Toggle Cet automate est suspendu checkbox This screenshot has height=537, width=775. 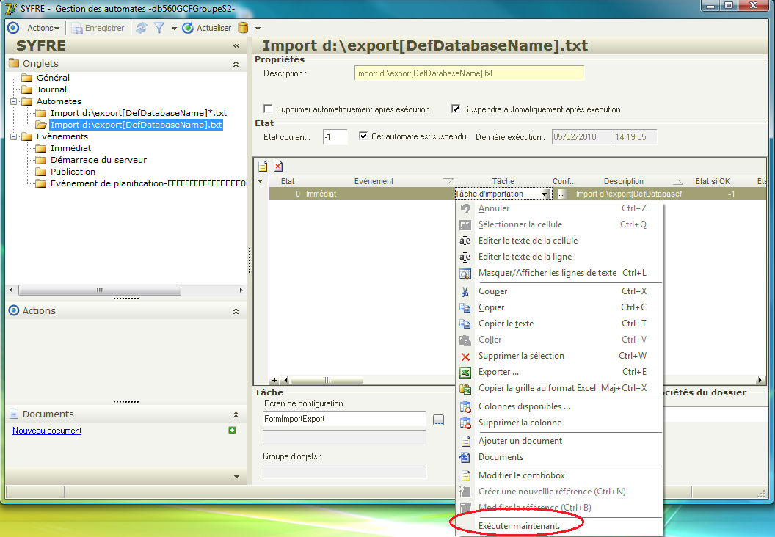click(363, 136)
